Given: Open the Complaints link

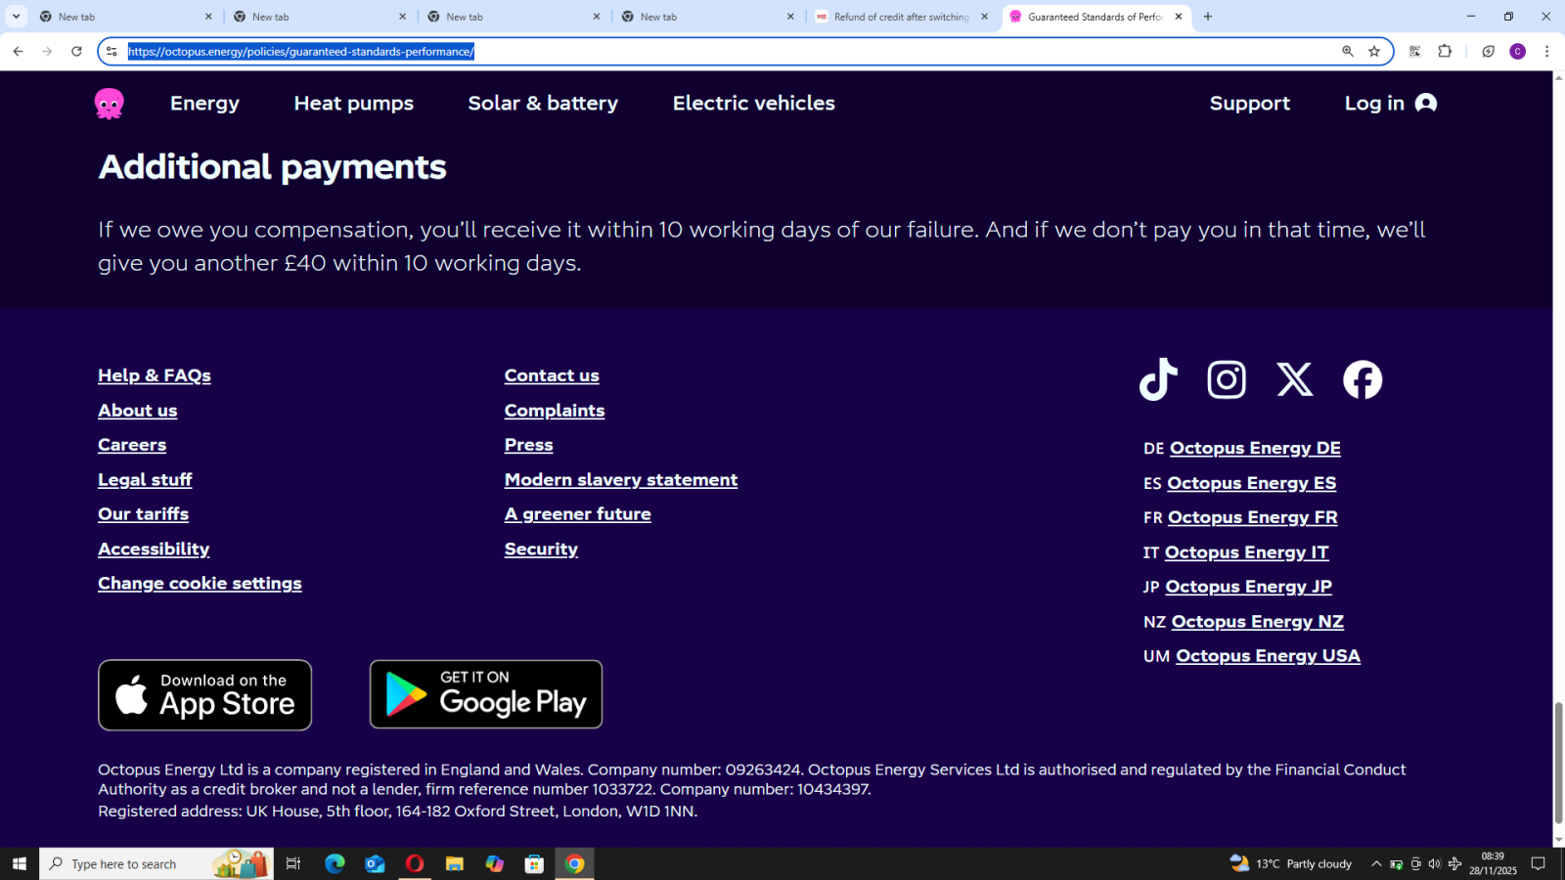Looking at the screenshot, I should tap(554, 411).
